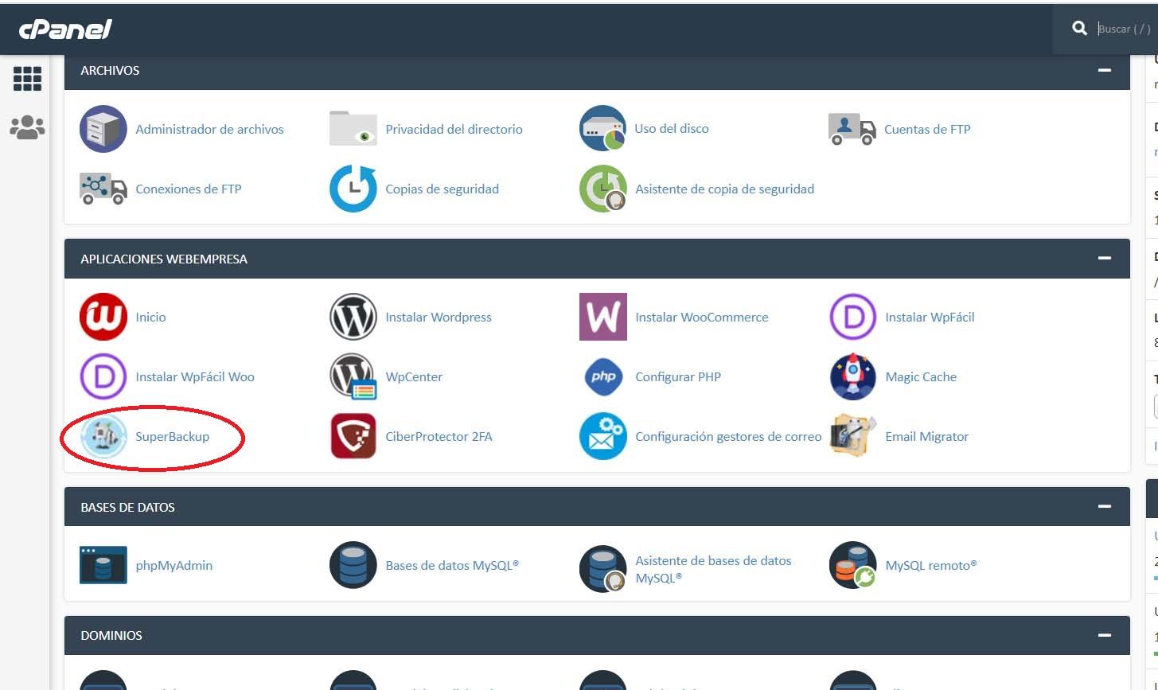Viewport: 1158px width, 690px height.
Task: Click the phpMyAdmin icon
Action: click(x=103, y=565)
